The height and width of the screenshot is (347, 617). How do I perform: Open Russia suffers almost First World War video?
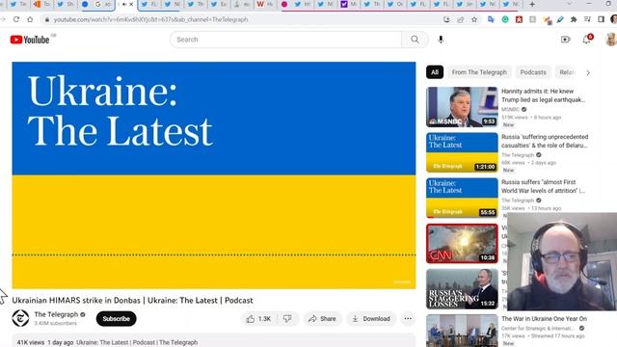[543, 186]
